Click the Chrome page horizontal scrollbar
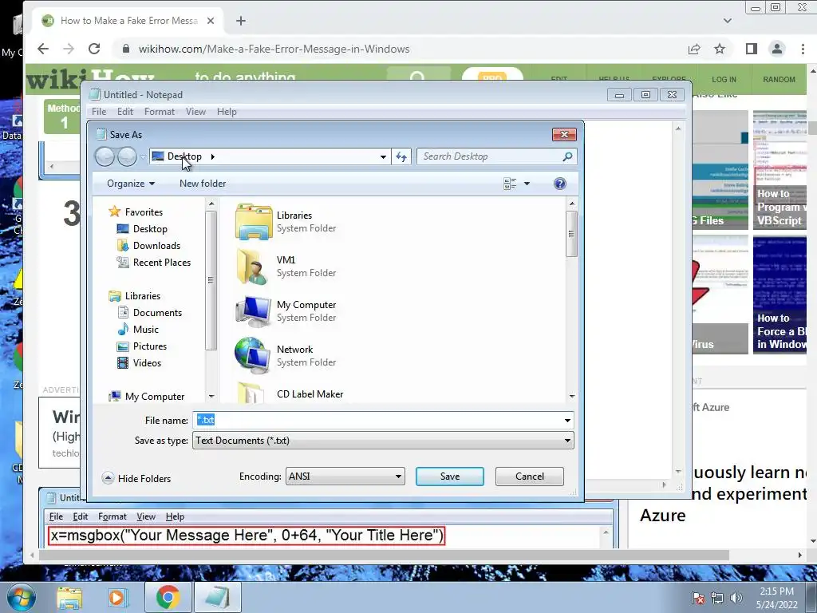The height and width of the screenshot is (613, 817). [x=384, y=556]
